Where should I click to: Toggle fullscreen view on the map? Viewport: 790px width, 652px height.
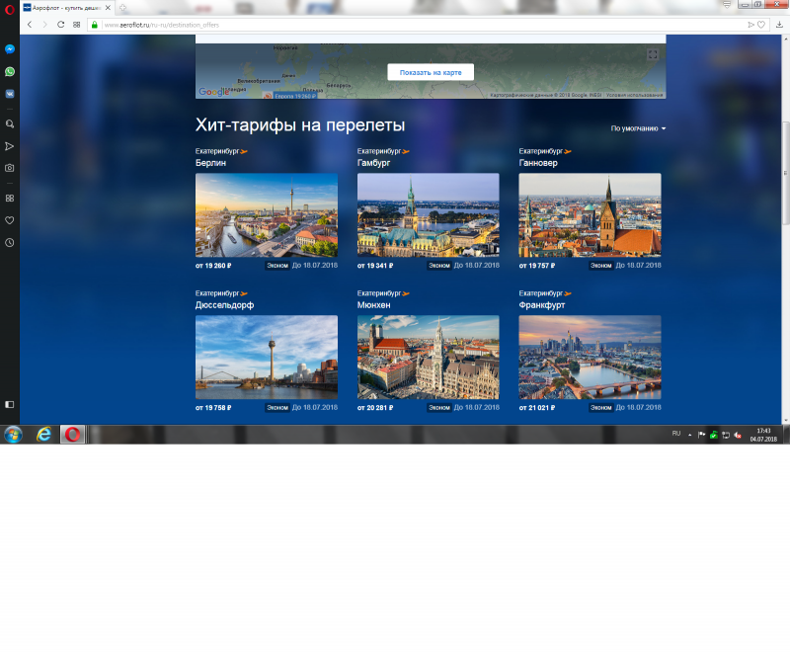pos(652,54)
